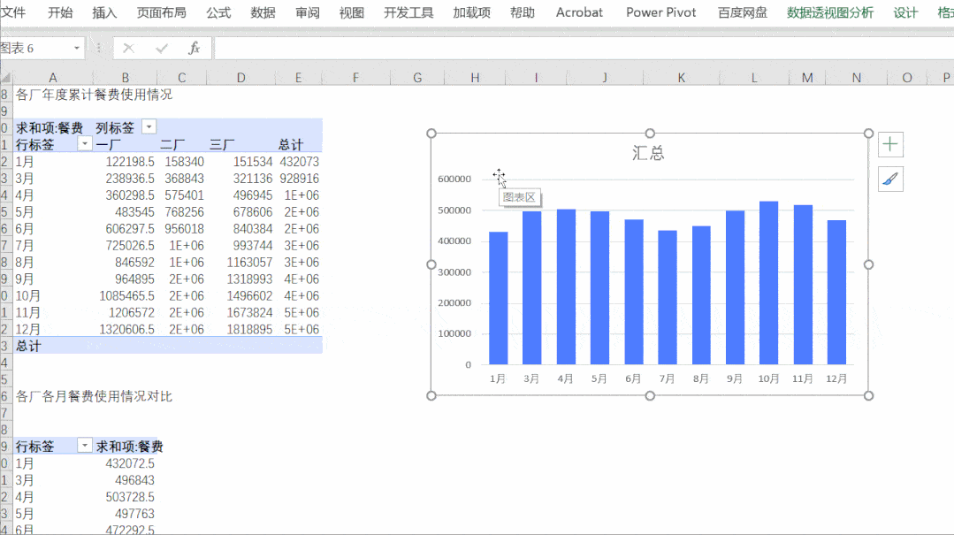Switch to 数据透视图分析 tab
This screenshot has width=954, height=535.
(830, 12)
